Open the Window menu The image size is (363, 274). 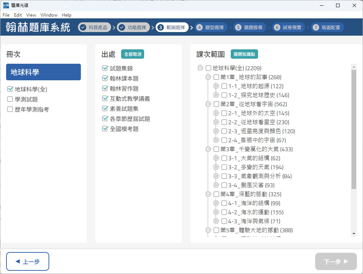(x=49, y=15)
